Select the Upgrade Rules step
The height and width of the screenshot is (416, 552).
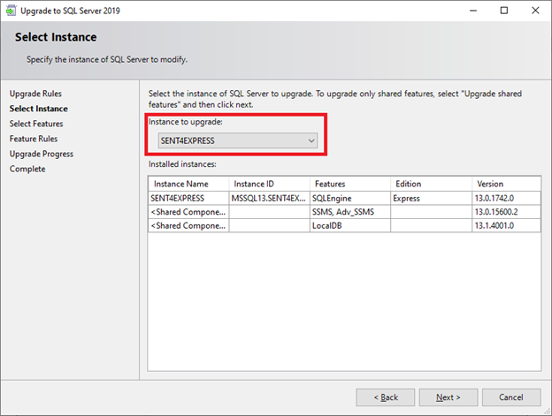coord(35,94)
